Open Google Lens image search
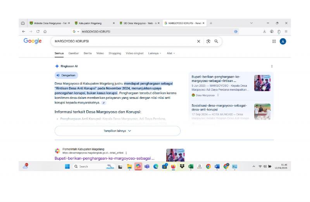The width and height of the screenshot is (310, 202). pyautogui.click(x=208, y=41)
